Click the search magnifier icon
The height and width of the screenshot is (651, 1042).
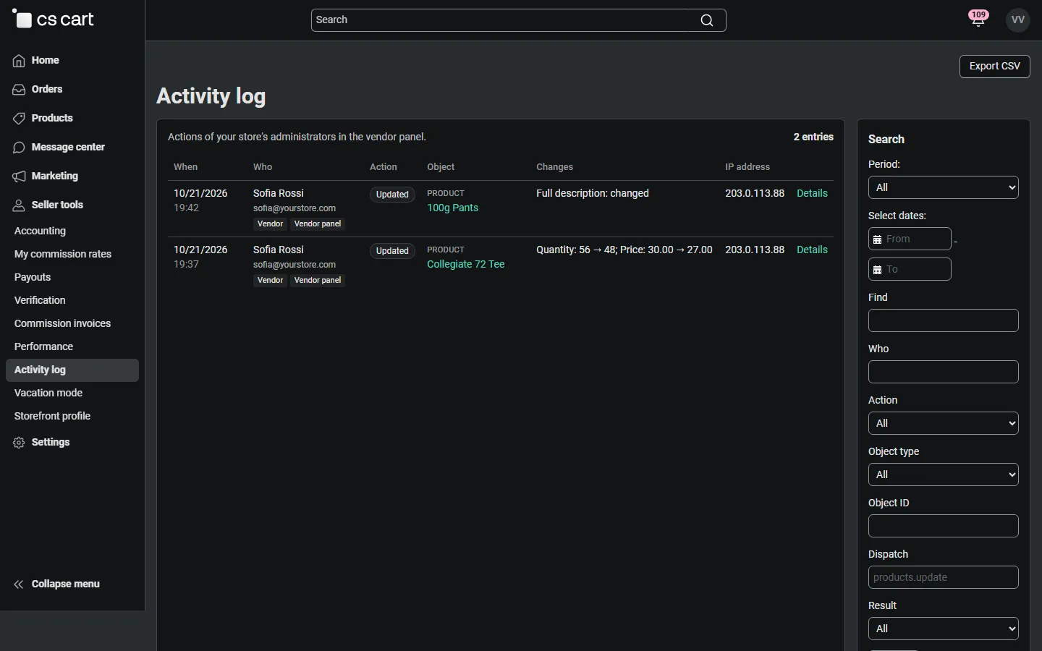[707, 20]
